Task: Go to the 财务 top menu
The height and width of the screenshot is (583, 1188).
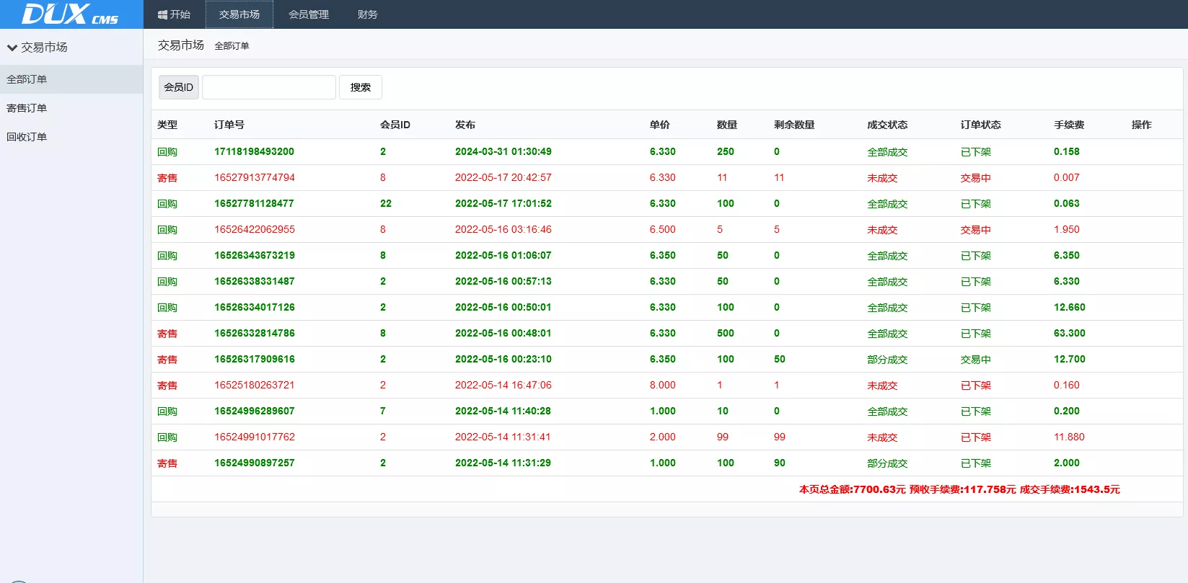Action: (367, 14)
